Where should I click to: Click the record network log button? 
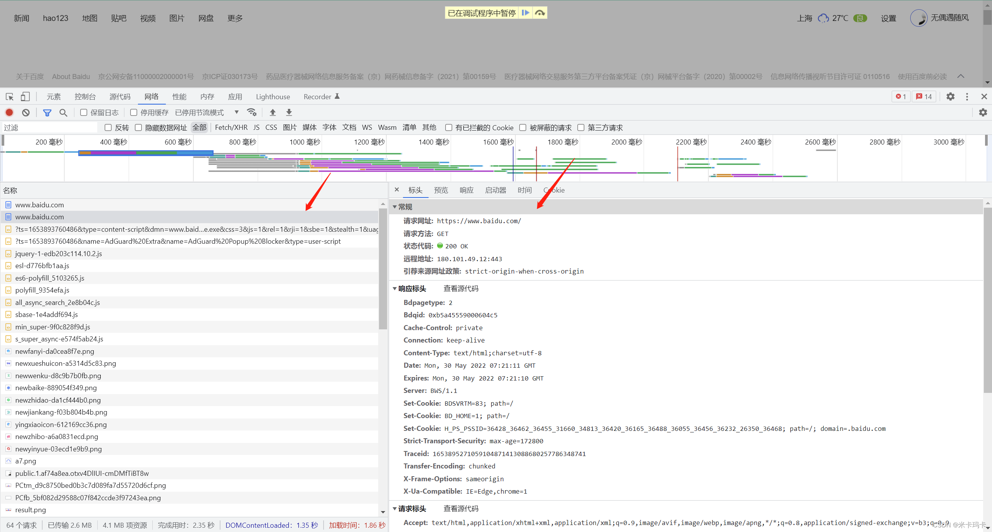tap(9, 112)
